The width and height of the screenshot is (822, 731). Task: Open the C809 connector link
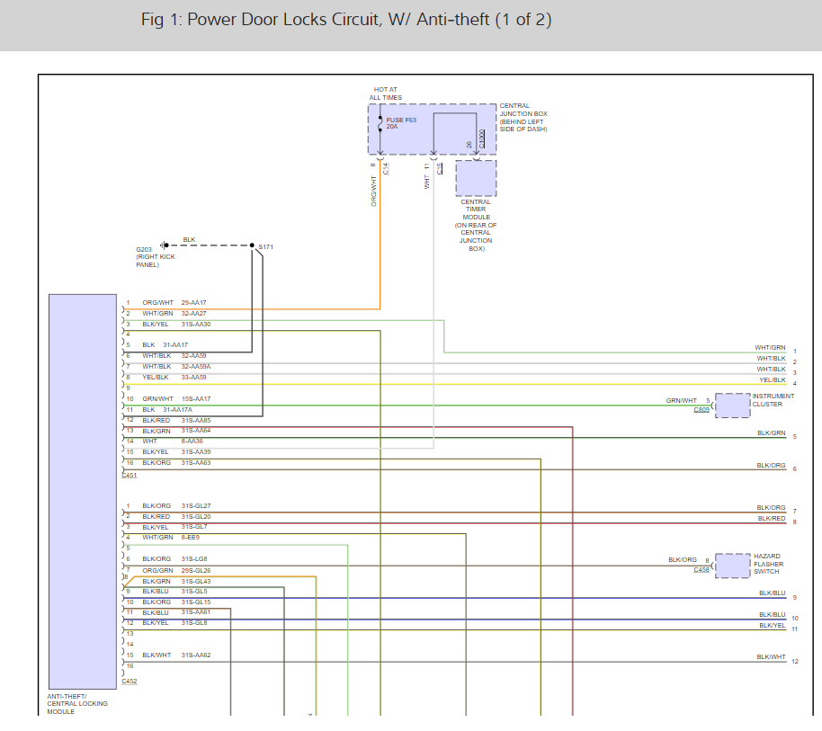point(701,410)
